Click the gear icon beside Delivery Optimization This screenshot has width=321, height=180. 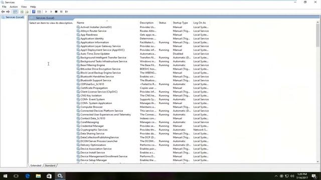(x=78, y=145)
